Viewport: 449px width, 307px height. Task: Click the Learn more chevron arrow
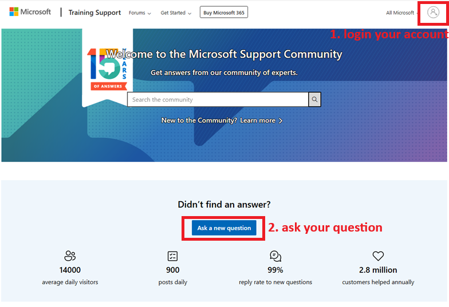(281, 121)
